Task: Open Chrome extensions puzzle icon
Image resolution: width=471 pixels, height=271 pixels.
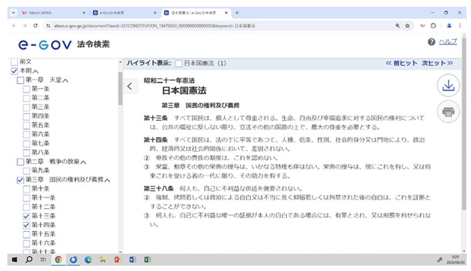Action: click(x=434, y=26)
